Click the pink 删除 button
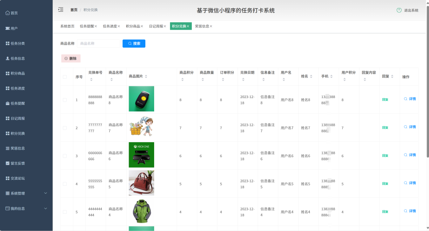 (x=70, y=58)
